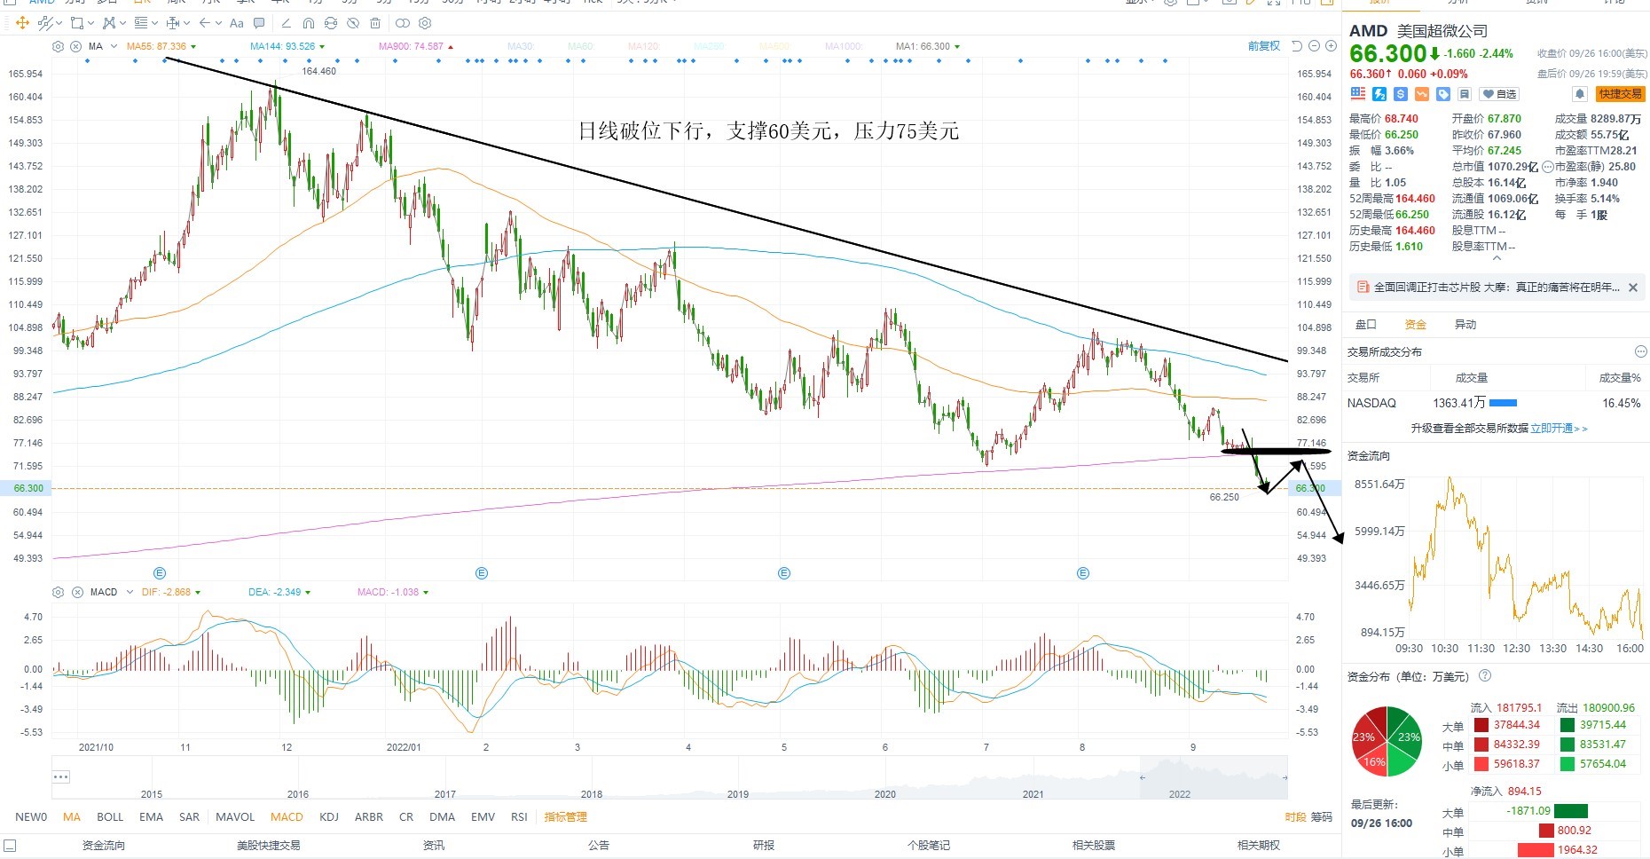Open MACD indicator settings gear

58,592
